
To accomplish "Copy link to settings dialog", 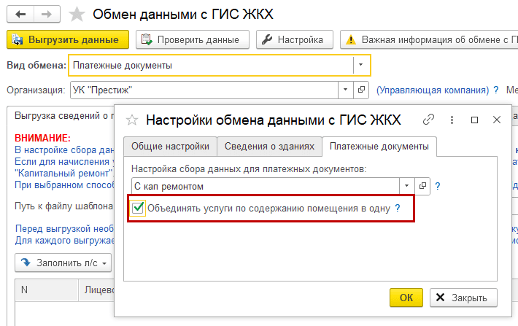I will [x=429, y=120].
